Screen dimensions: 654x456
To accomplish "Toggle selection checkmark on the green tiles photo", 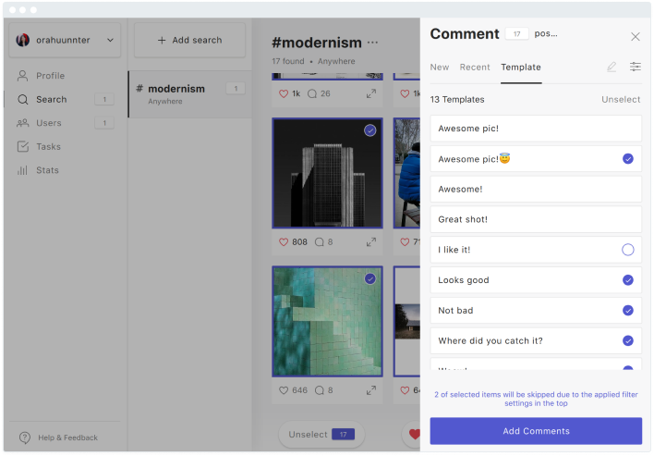I will 370,279.
